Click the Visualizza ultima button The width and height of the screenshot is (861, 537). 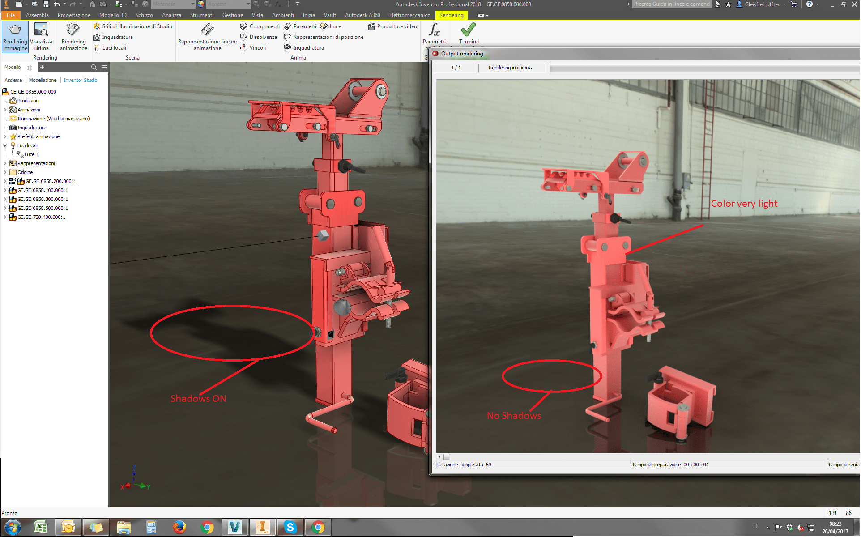(41, 37)
